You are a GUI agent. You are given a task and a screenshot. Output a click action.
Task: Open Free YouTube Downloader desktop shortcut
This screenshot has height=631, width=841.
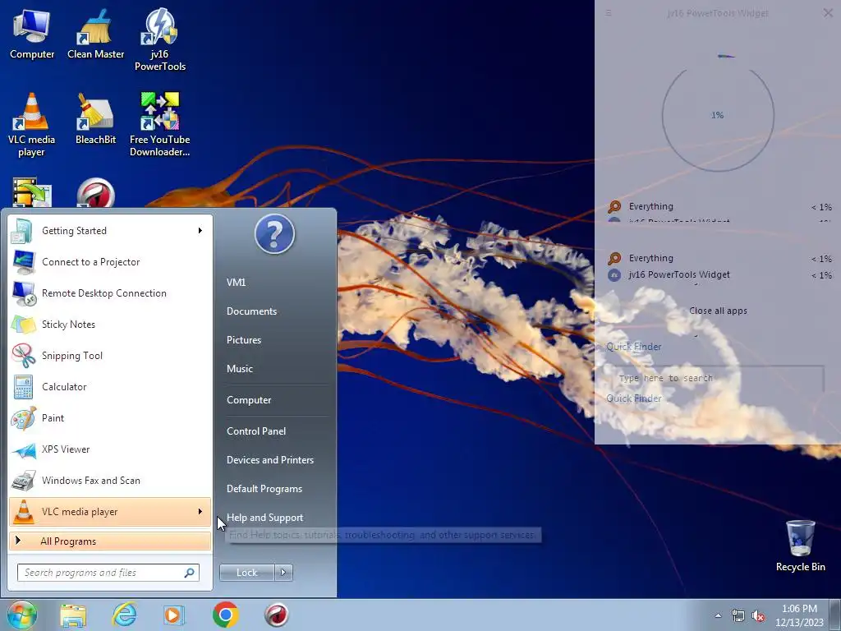[160, 125]
